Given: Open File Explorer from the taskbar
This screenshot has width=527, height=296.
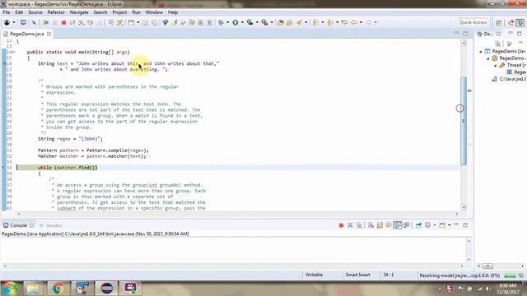Looking at the screenshot, I should click(33, 289).
